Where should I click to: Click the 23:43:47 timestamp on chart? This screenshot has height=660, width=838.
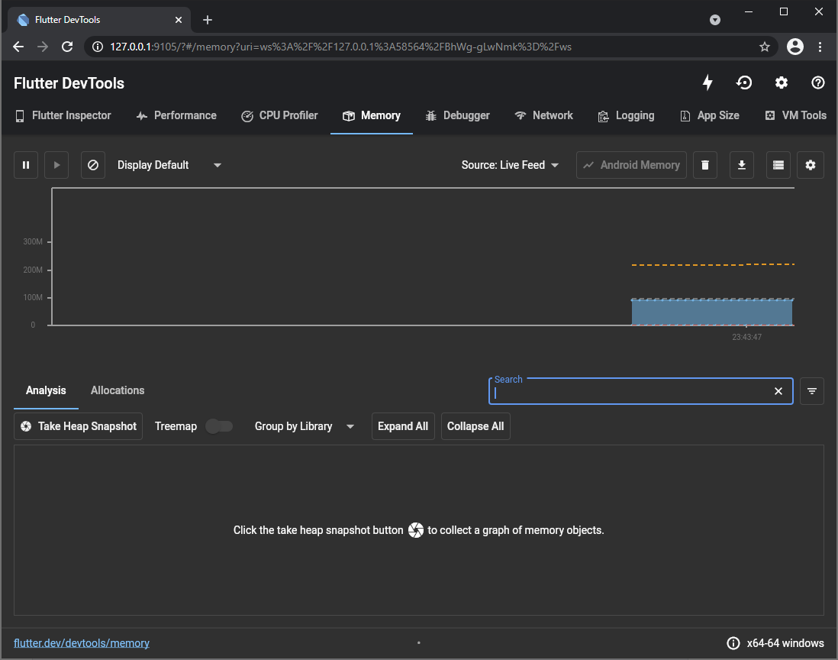click(x=746, y=337)
